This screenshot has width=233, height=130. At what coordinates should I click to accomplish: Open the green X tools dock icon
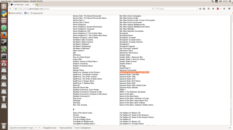(4, 49)
